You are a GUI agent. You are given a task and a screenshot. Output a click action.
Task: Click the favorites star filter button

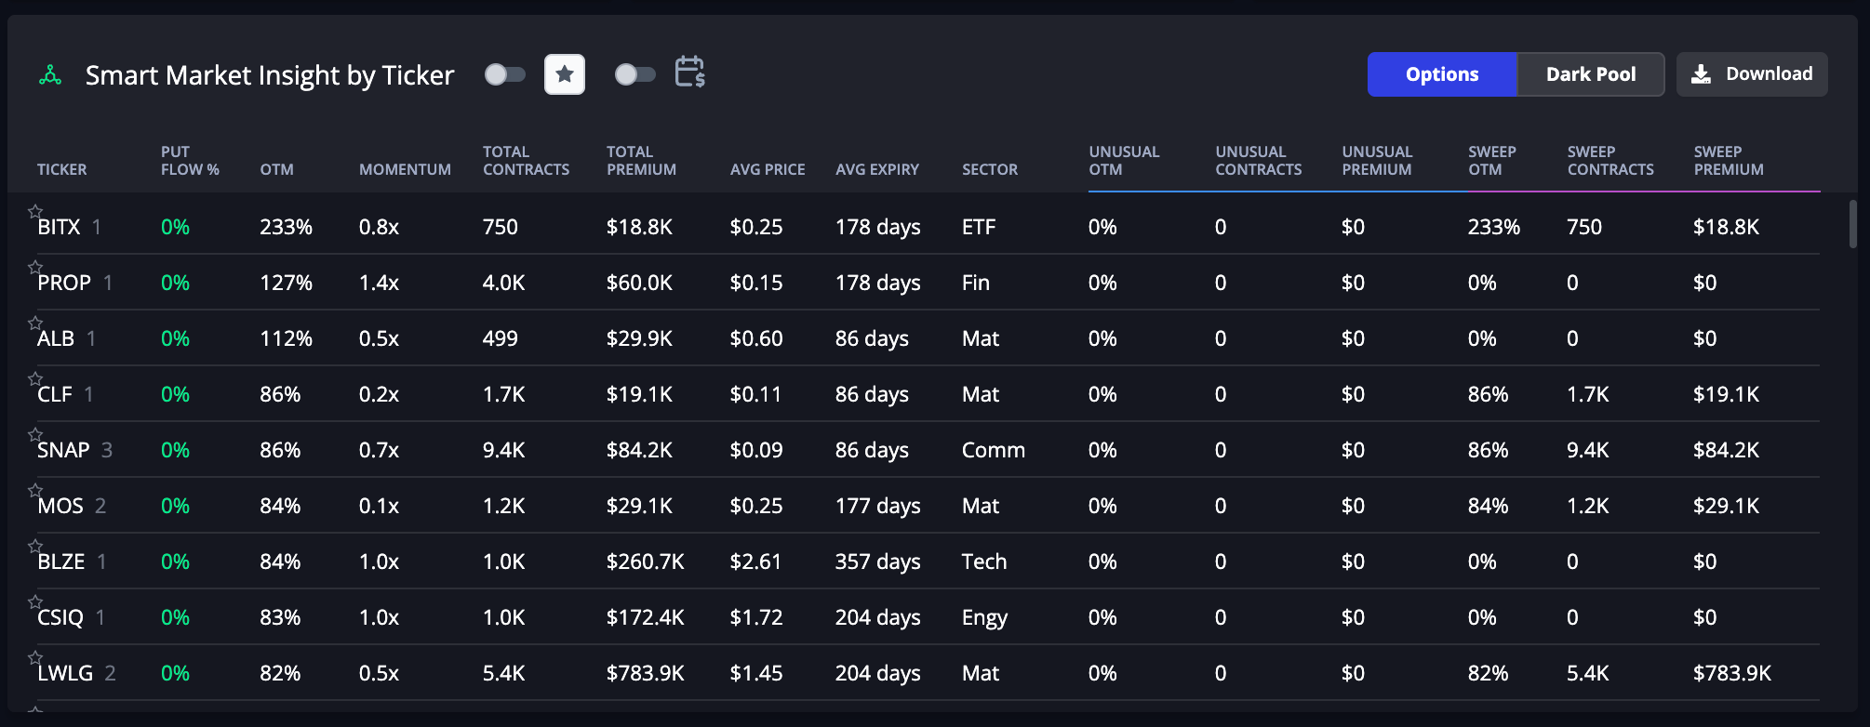(x=565, y=74)
